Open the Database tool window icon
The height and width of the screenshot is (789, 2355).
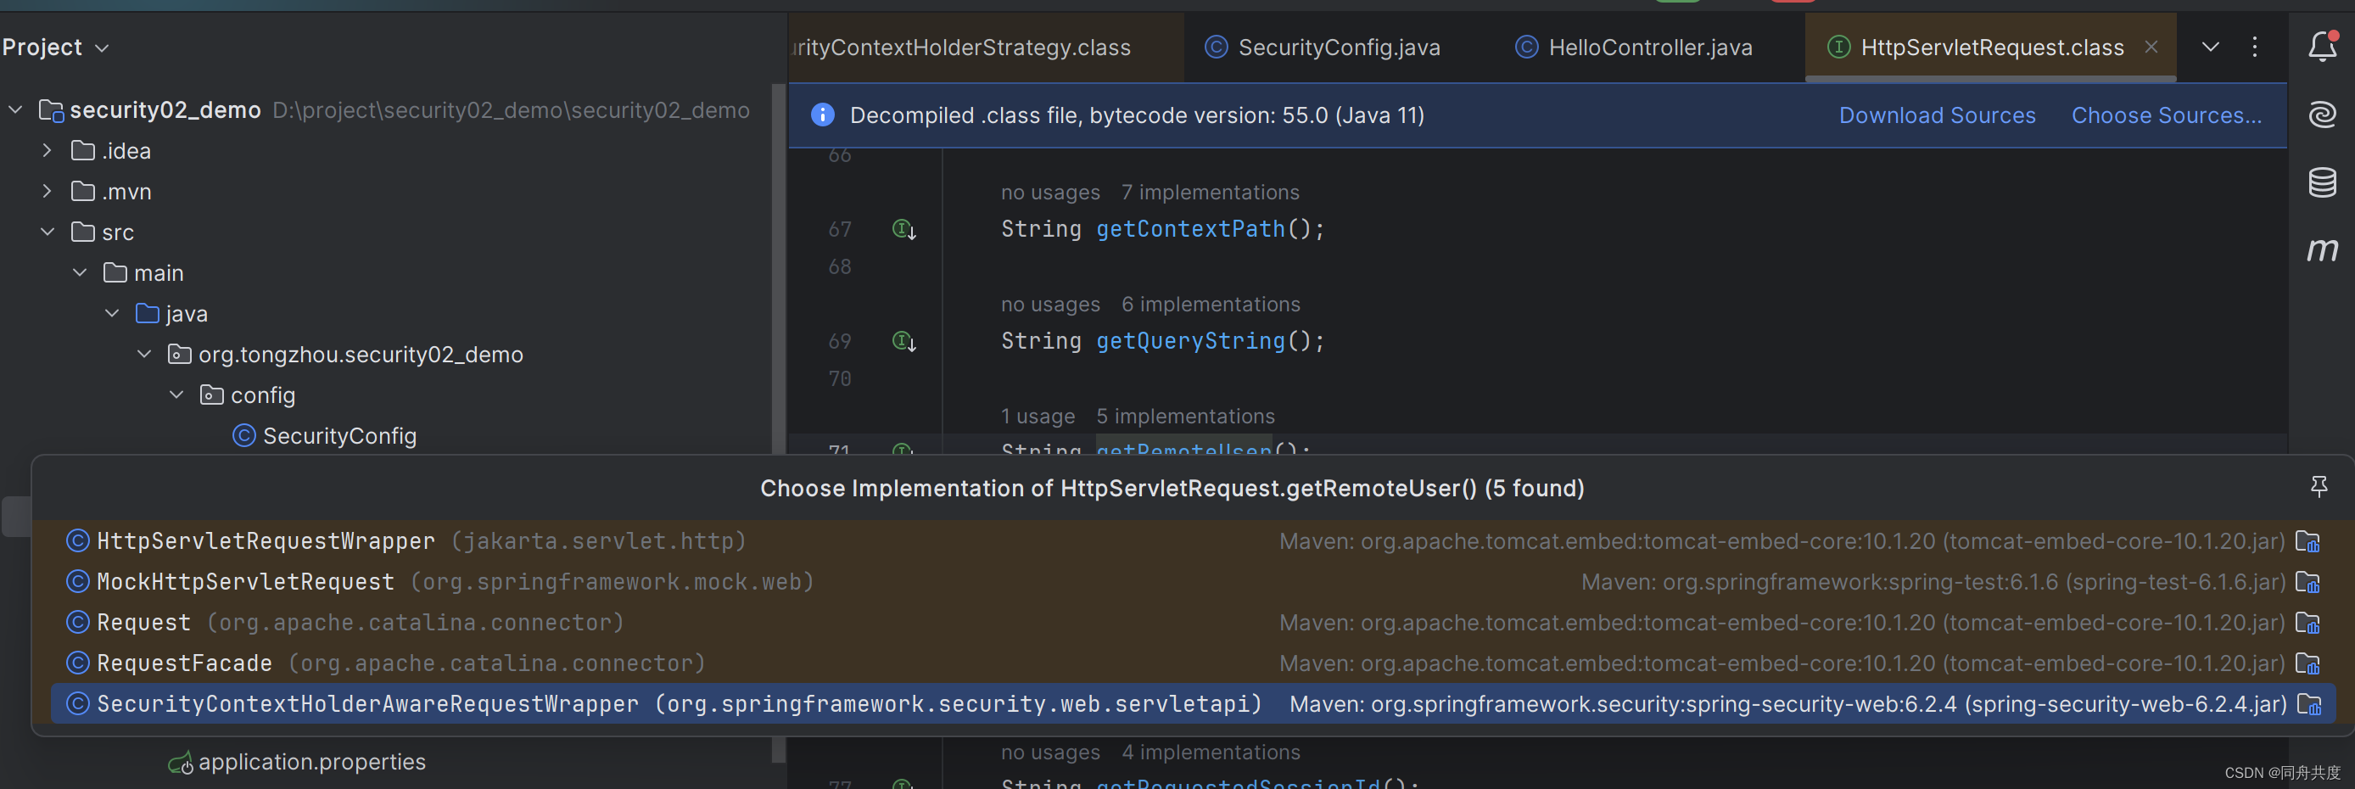(x=2322, y=182)
